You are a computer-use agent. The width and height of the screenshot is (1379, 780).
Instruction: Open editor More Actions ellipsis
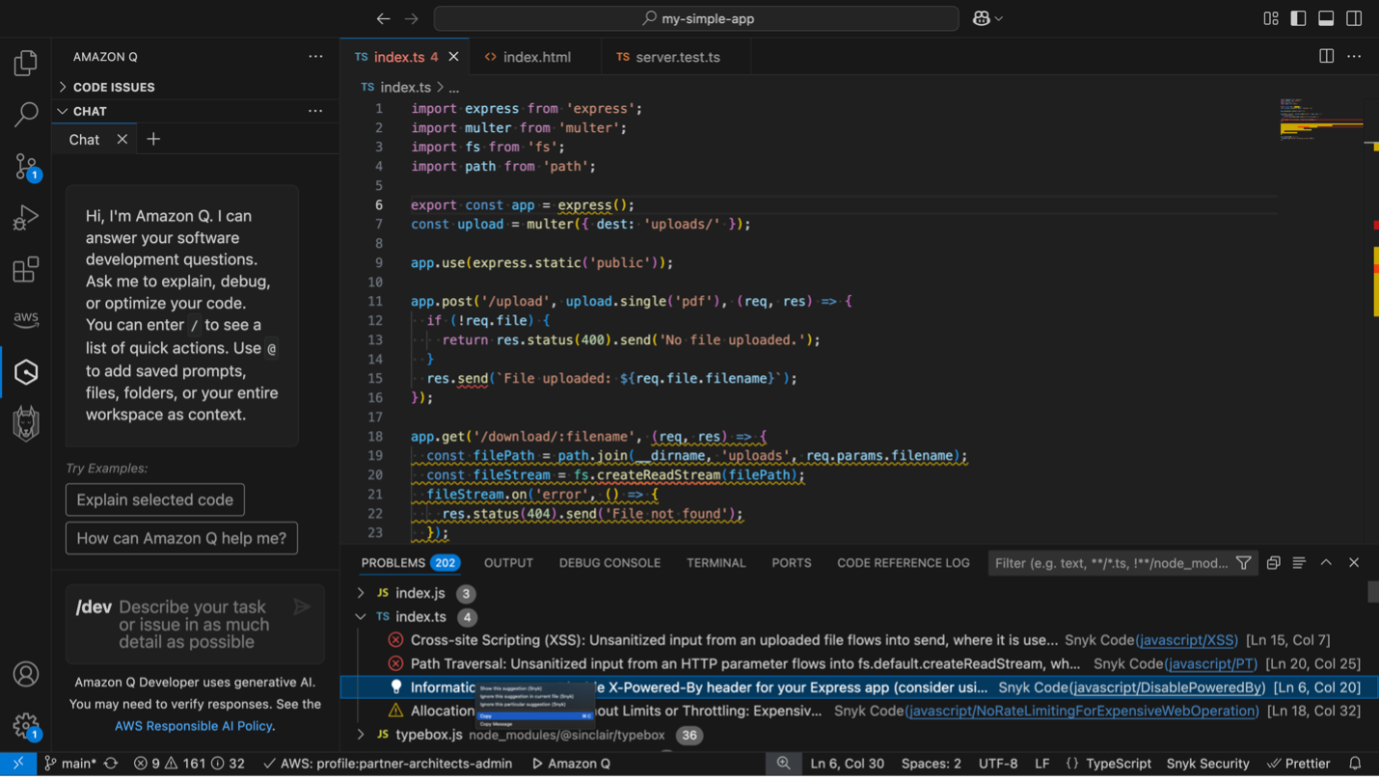point(1354,57)
